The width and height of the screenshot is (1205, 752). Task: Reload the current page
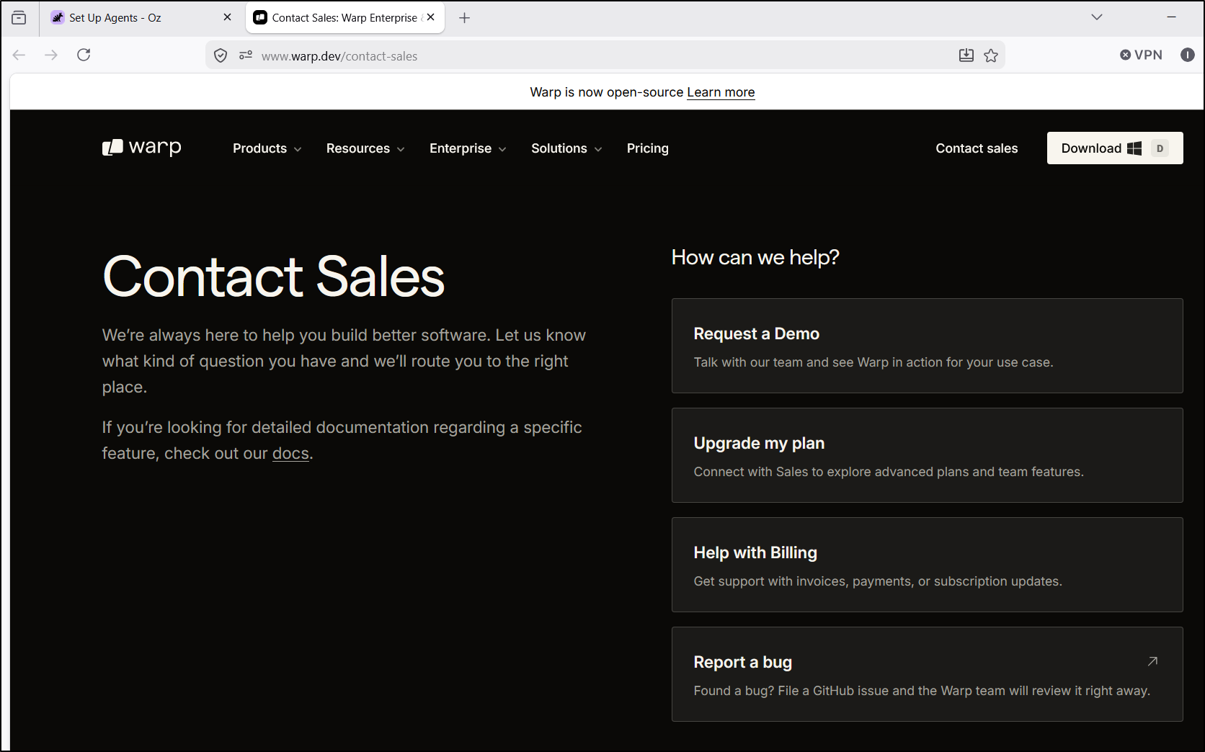pos(84,55)
